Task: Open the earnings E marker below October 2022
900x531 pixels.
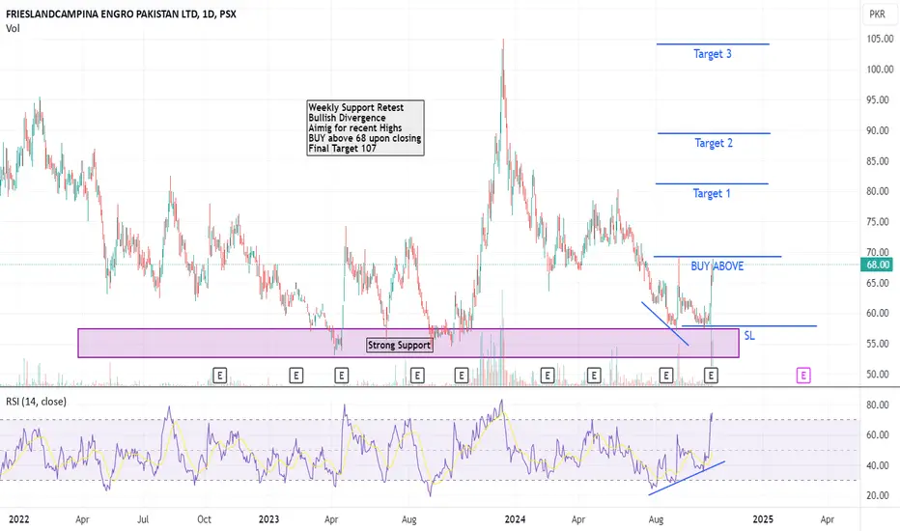Action: pos(219,376)
